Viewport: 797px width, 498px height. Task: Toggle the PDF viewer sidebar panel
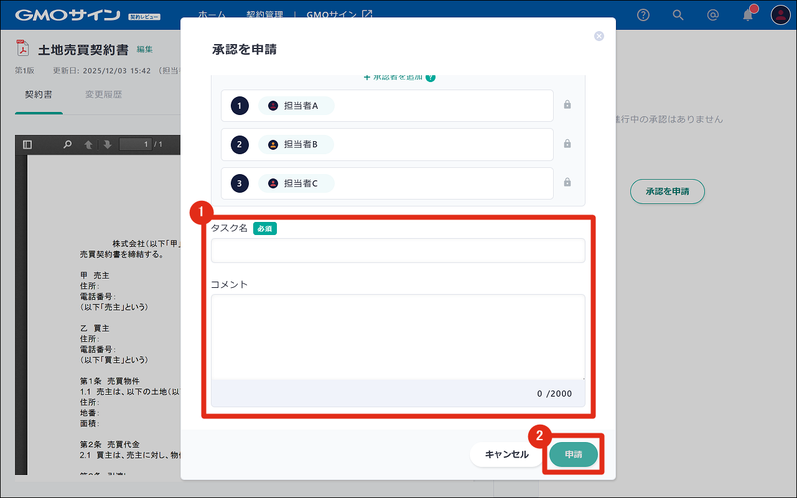pos(27,145)
